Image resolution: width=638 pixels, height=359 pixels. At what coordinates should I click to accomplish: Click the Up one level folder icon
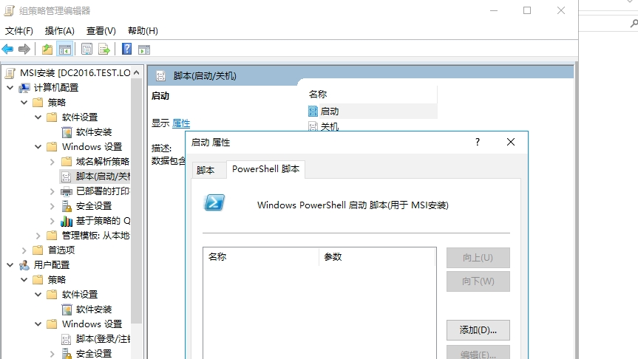point(47,49)
